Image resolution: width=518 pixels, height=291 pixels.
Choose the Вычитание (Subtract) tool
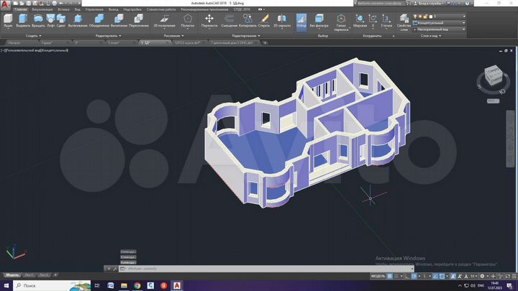tap(119, 19)
